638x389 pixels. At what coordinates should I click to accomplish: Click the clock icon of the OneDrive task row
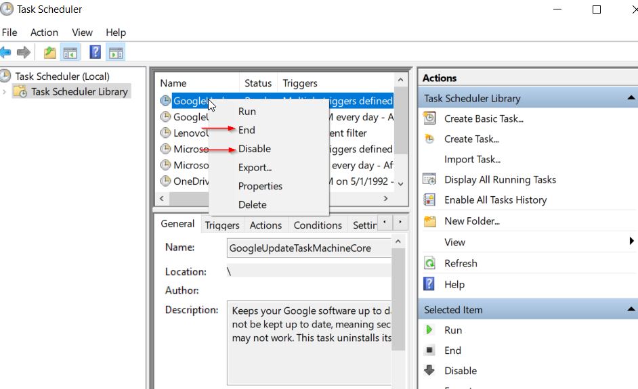click(165, 181)
